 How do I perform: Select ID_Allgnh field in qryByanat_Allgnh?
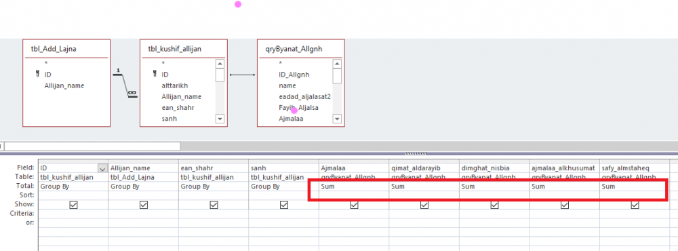click(294, 75)
